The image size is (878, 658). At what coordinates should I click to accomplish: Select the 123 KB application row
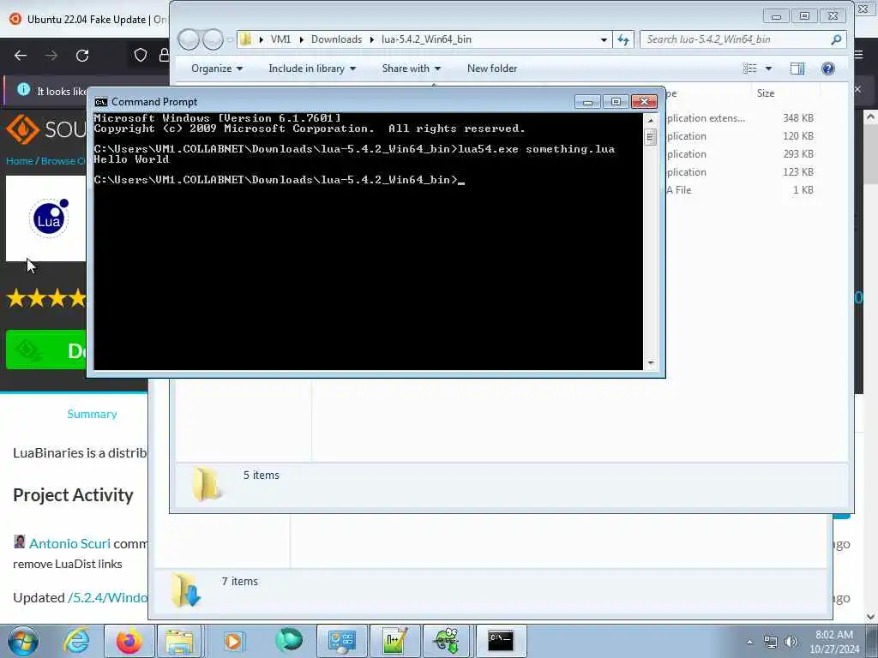pos(739,171)
